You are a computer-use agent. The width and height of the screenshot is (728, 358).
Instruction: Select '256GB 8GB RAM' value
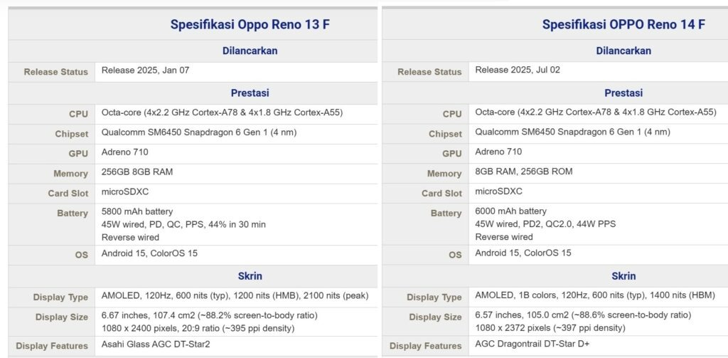tap(137, 172)
